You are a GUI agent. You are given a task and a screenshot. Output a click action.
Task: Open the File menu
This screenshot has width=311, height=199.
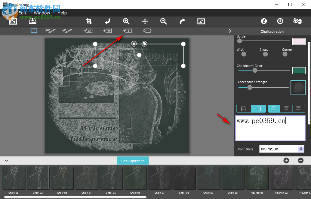[8, 13]
